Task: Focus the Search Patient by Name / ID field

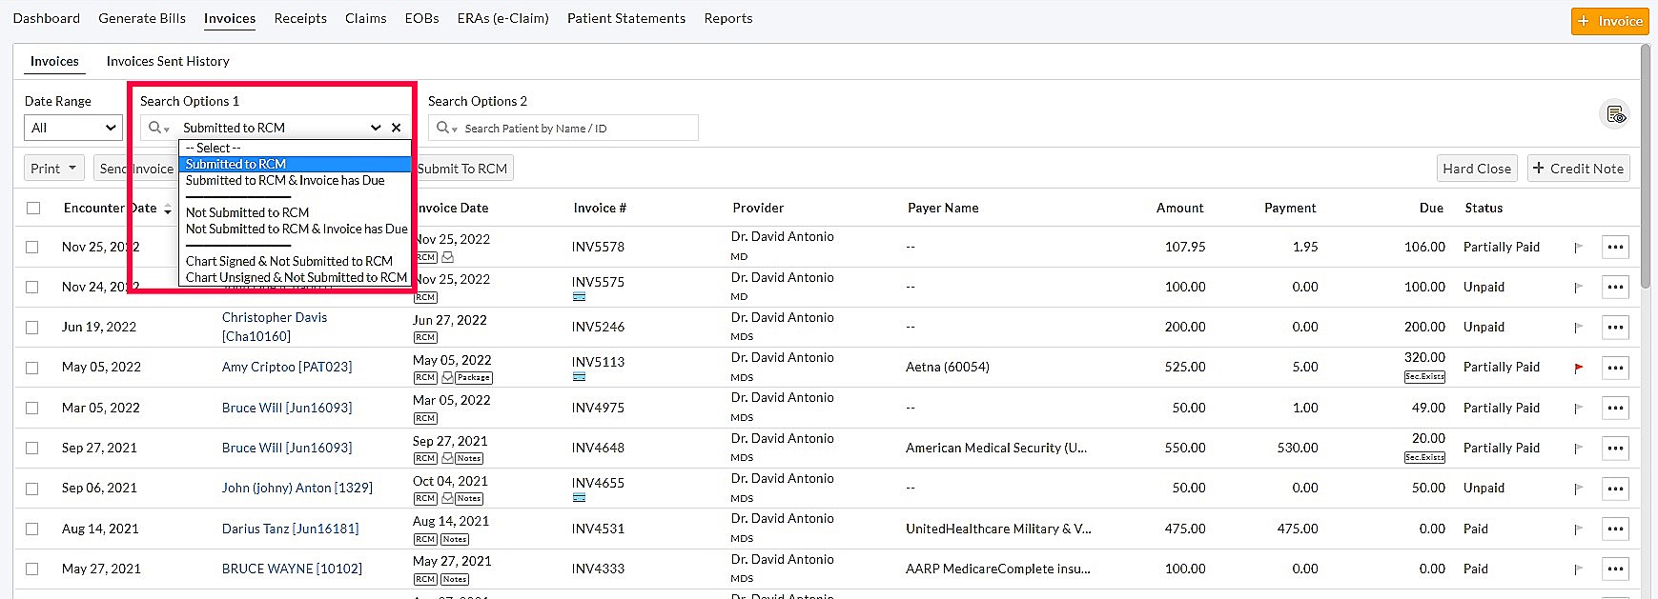Action: click(578, 128)
